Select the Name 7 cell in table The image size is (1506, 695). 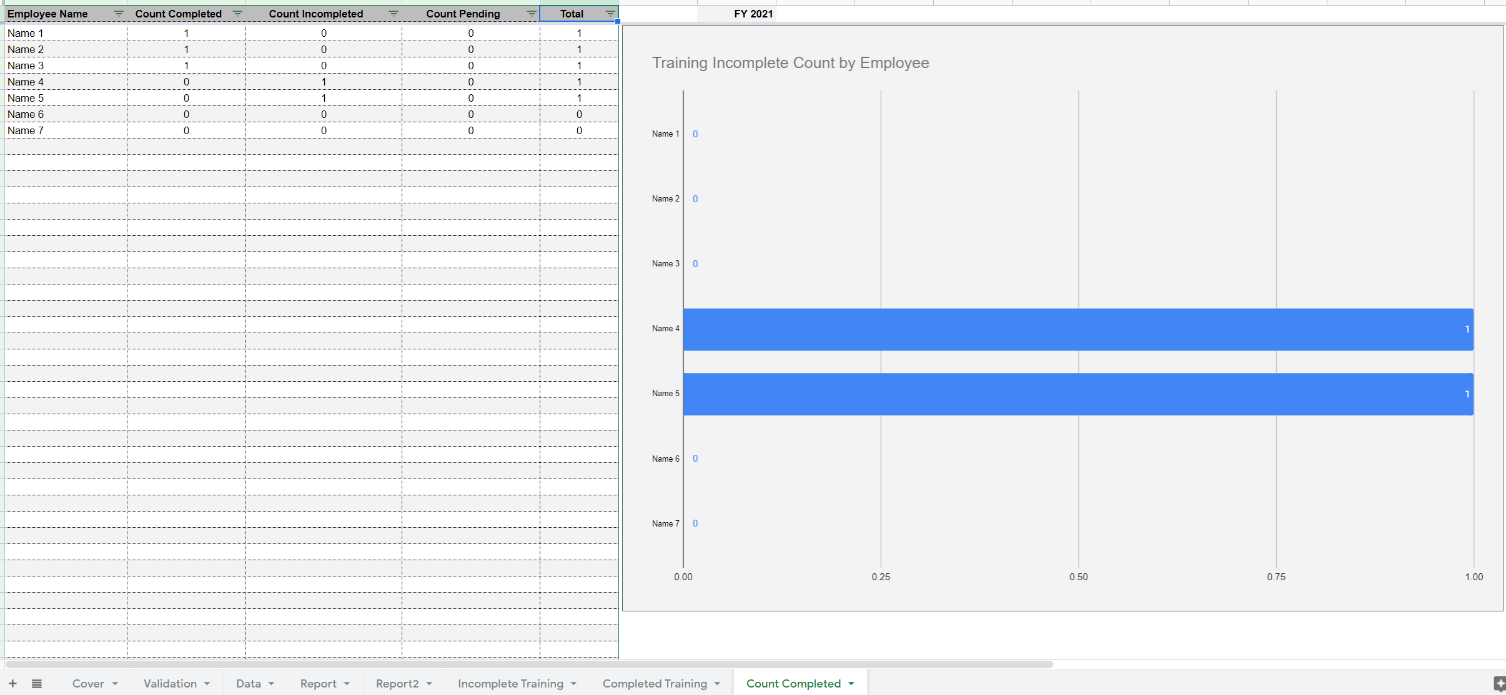click(66, 130)
